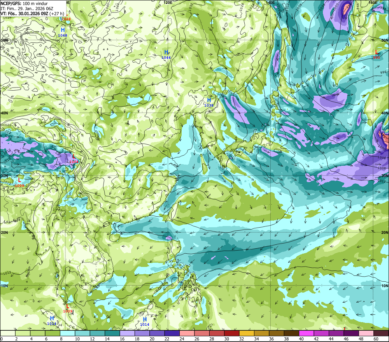
Task: Click the 120E longitude label
Action: 168,2
